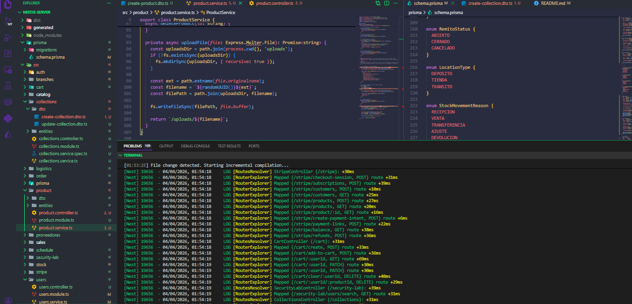This screenshot has height=304, width=632.
Task: Click the split editor icon for product.service.ts
Action: click(386, 3)
